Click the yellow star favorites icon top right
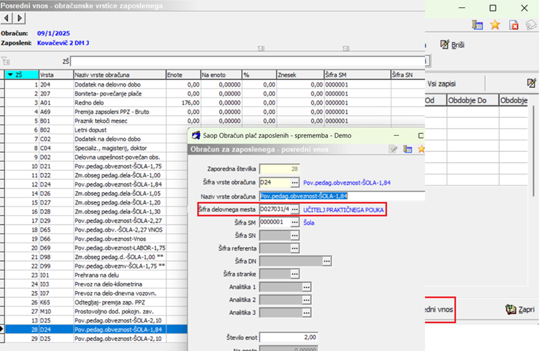Screen dimensions: 541x351 tap(495, 25)
